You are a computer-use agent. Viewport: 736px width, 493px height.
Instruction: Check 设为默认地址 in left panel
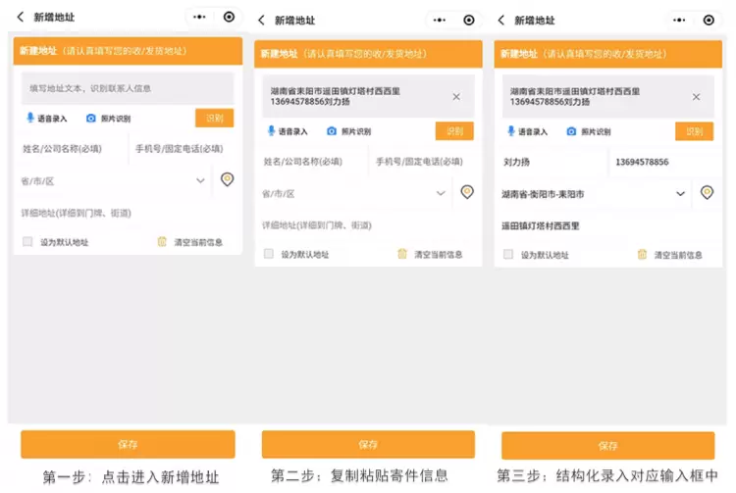click(27, 241)
